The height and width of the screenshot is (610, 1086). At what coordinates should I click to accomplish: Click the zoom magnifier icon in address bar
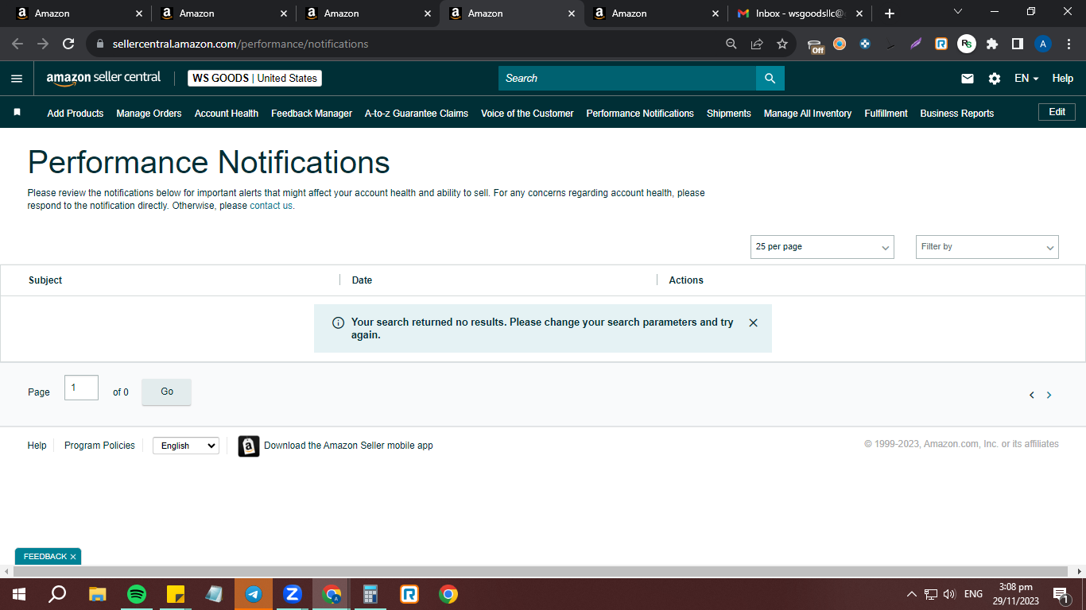pyautogui.click(x=731, y=44)
